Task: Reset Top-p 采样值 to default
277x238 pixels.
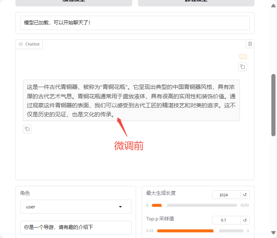Action: (x=245, y=220)
